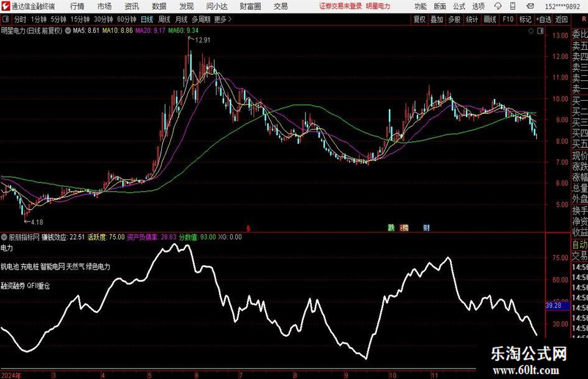Screen dimensions: 588x379
Task: Click the MA60: 9.34 indicator label
Action: (x=184, y=30)
